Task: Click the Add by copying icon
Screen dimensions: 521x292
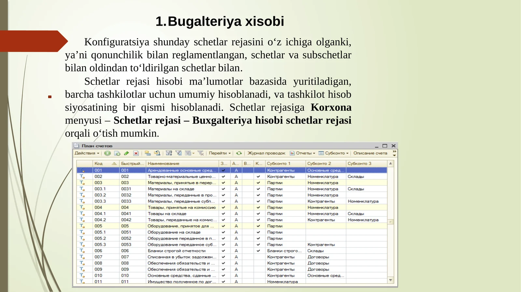Action: click(x=117, y=153)
